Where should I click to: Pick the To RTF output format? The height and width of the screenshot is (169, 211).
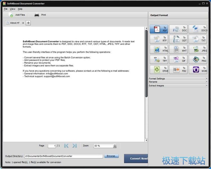point(159,39)
